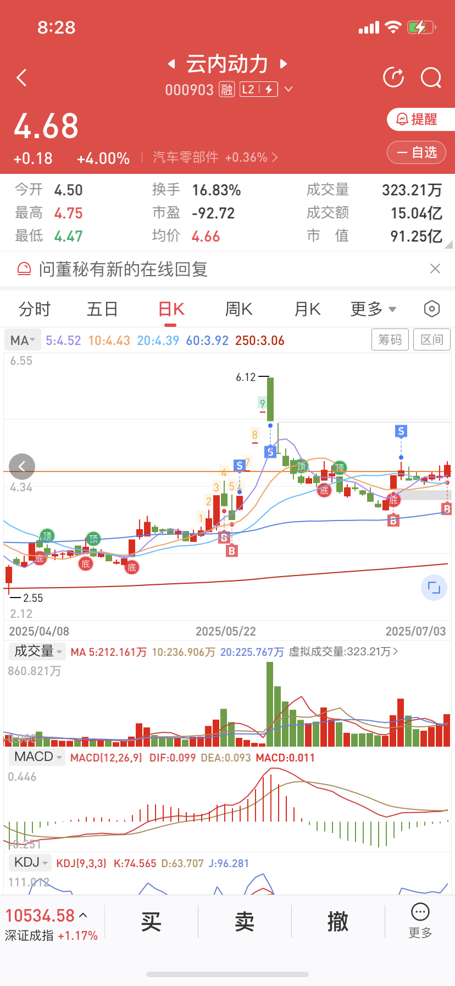
Task: Expand the 深证成指 10534.58 index bar
Action: point(51,924)
